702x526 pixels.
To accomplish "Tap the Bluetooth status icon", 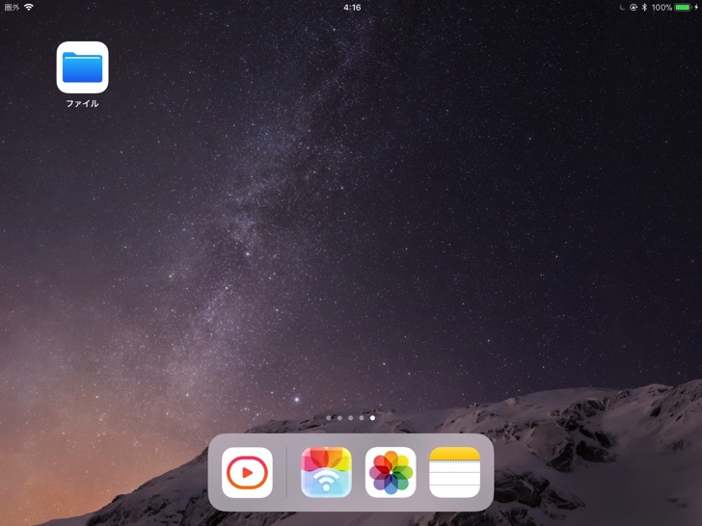I will point(644,7).
